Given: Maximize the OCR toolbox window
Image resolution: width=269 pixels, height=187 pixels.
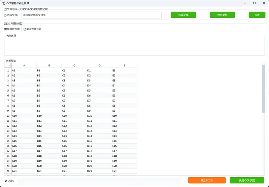Looking at the screenshot, I should coord(255,3).
